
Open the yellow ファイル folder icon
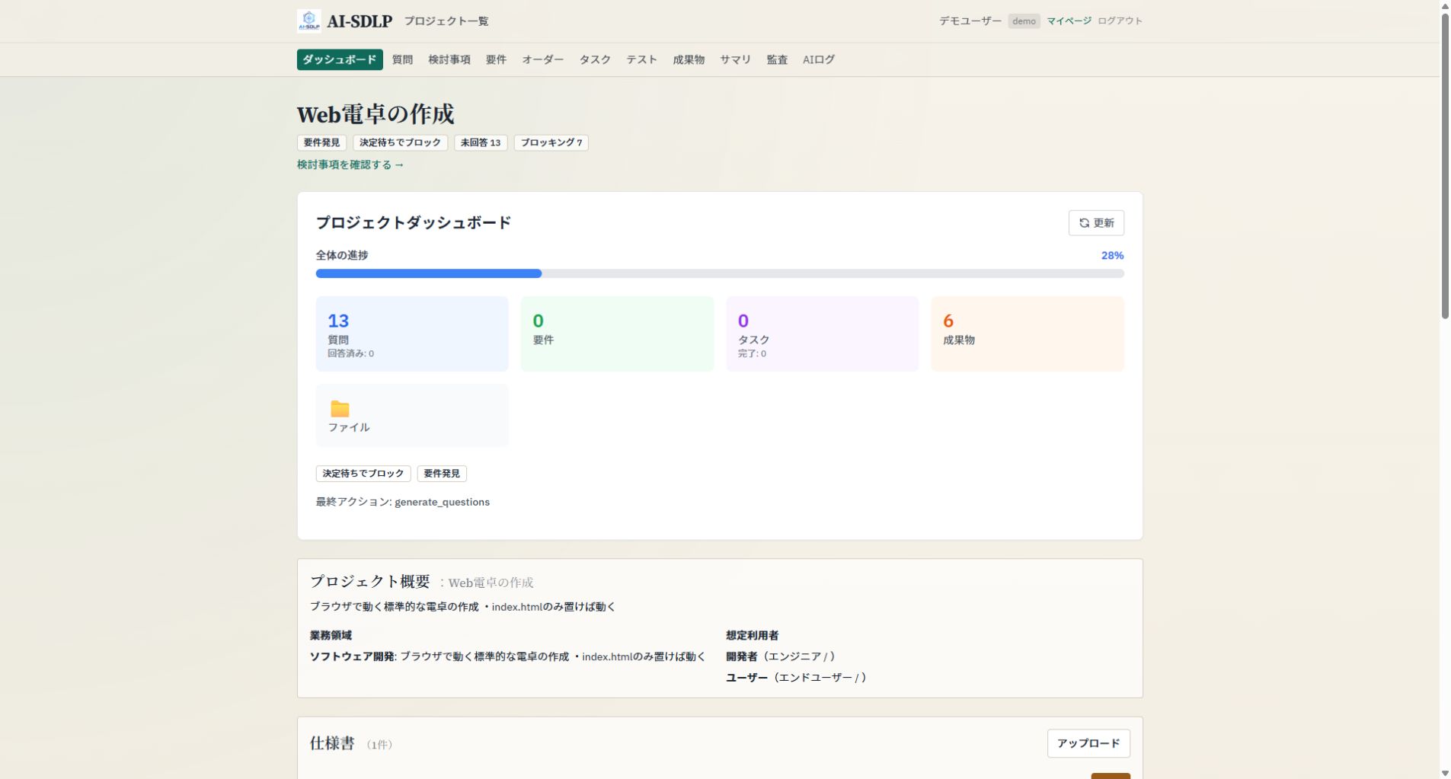(x=340, y=409)
